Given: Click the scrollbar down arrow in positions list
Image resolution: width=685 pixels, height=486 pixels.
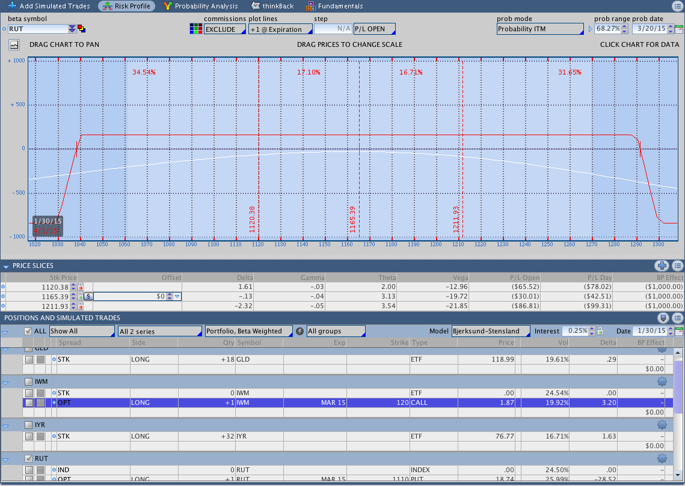Looking at the screenshot, I should [x=678, y=475].
